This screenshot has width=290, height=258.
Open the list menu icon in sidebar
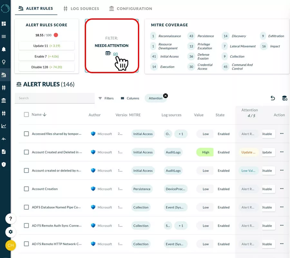4,36
